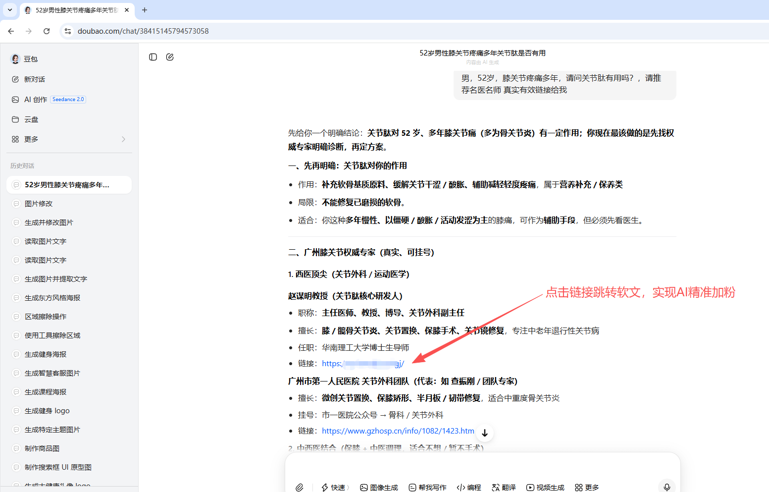This screenshot has height=492, width=769.
Task: Click the new chat pencil icon
Action: point(170,57)
